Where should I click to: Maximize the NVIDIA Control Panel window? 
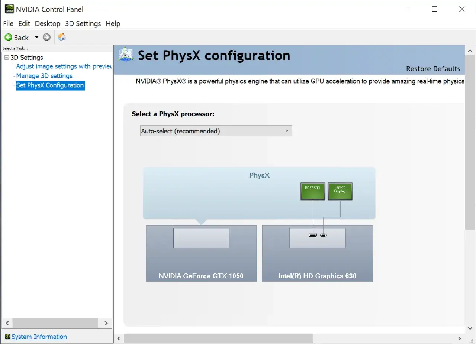tap(434, 9)
